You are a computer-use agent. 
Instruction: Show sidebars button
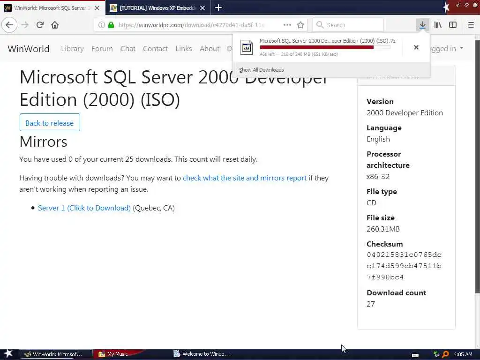point(453,25)
